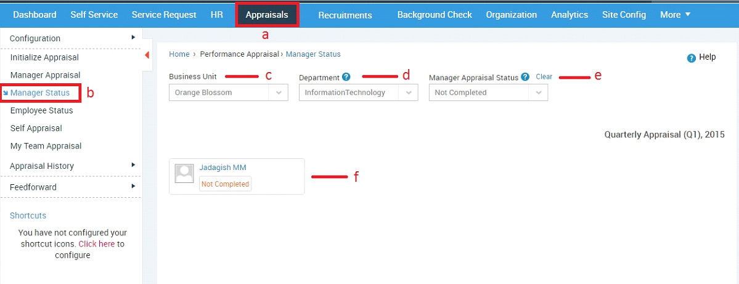
Task: Click the Department info help icon
Action: point(346,77)
